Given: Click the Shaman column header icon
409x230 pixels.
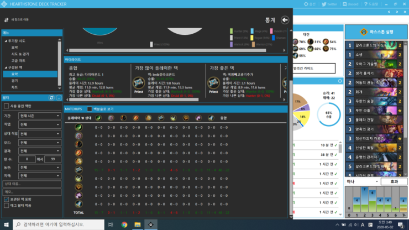Looking at the screenshot, I should pyautogui.click(x=186, y=118).
